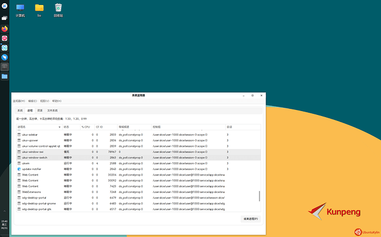
Task: Open the file manager folder in dock
Action: 4,76
